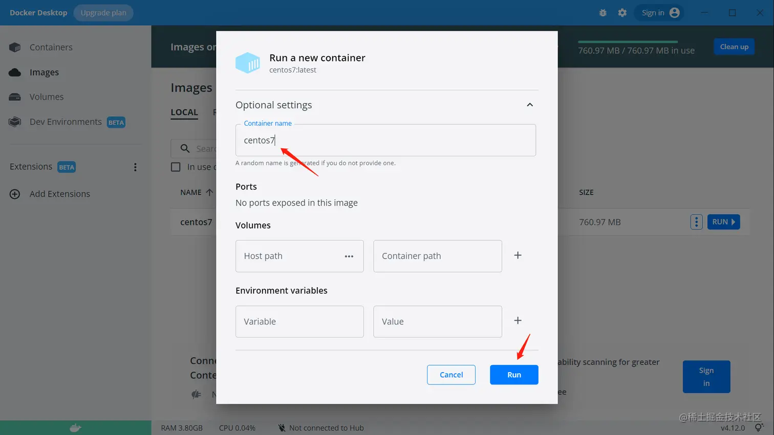Open more options for centos7 image
The image size is (774, 435).
click(696, 222)
